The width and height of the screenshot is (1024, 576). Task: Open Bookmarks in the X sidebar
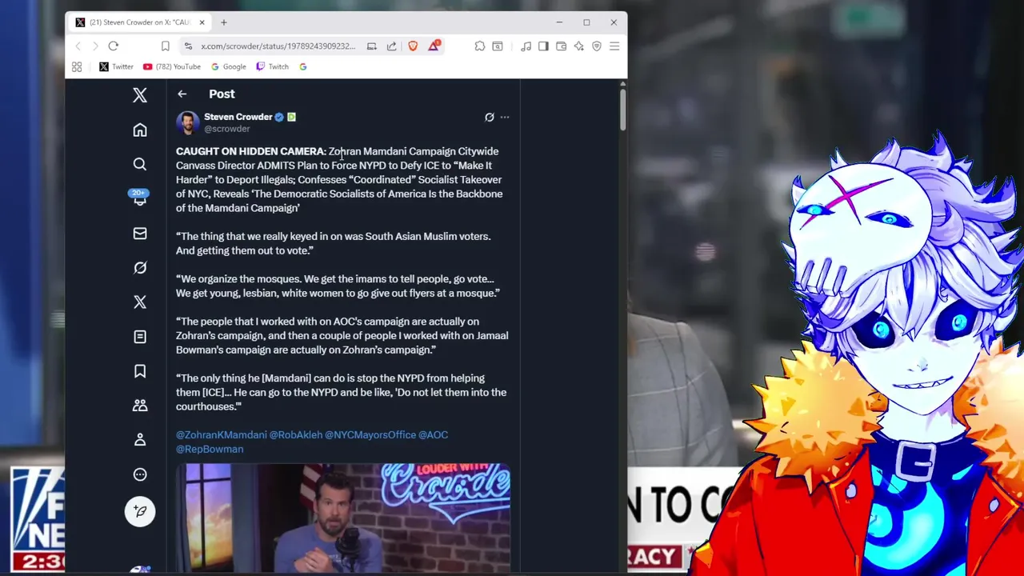coord(140,371)
